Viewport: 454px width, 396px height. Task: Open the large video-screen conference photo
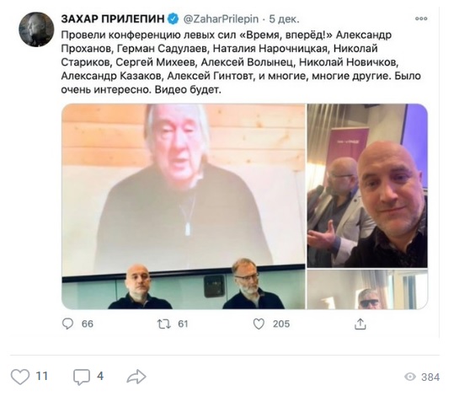[184, 206]
